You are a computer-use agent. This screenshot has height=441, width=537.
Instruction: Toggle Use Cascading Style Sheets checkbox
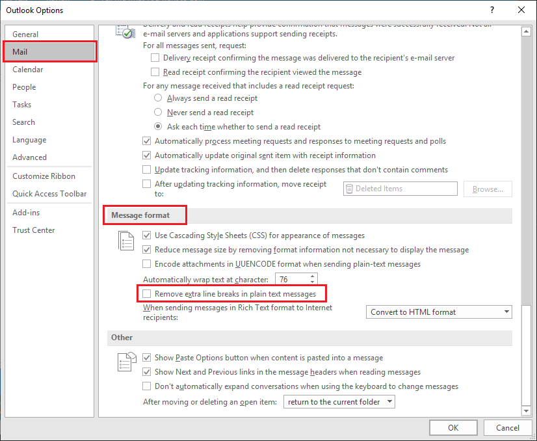(146, 235)
